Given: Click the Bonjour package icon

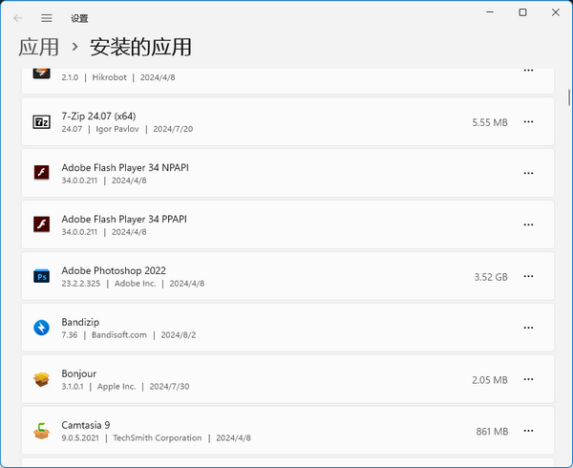Looking at the screenshot, I should 42,379.
